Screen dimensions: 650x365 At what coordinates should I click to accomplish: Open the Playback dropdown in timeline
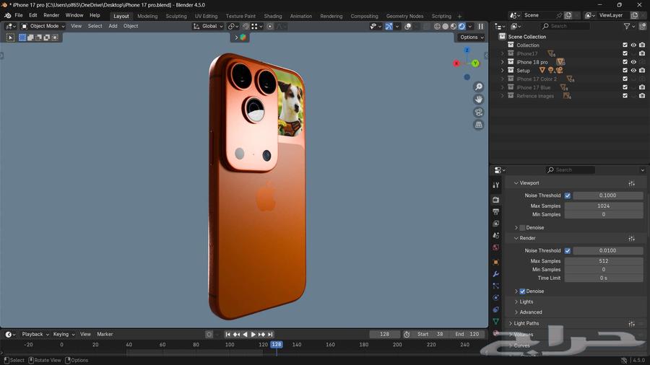(x=35, y=335)
